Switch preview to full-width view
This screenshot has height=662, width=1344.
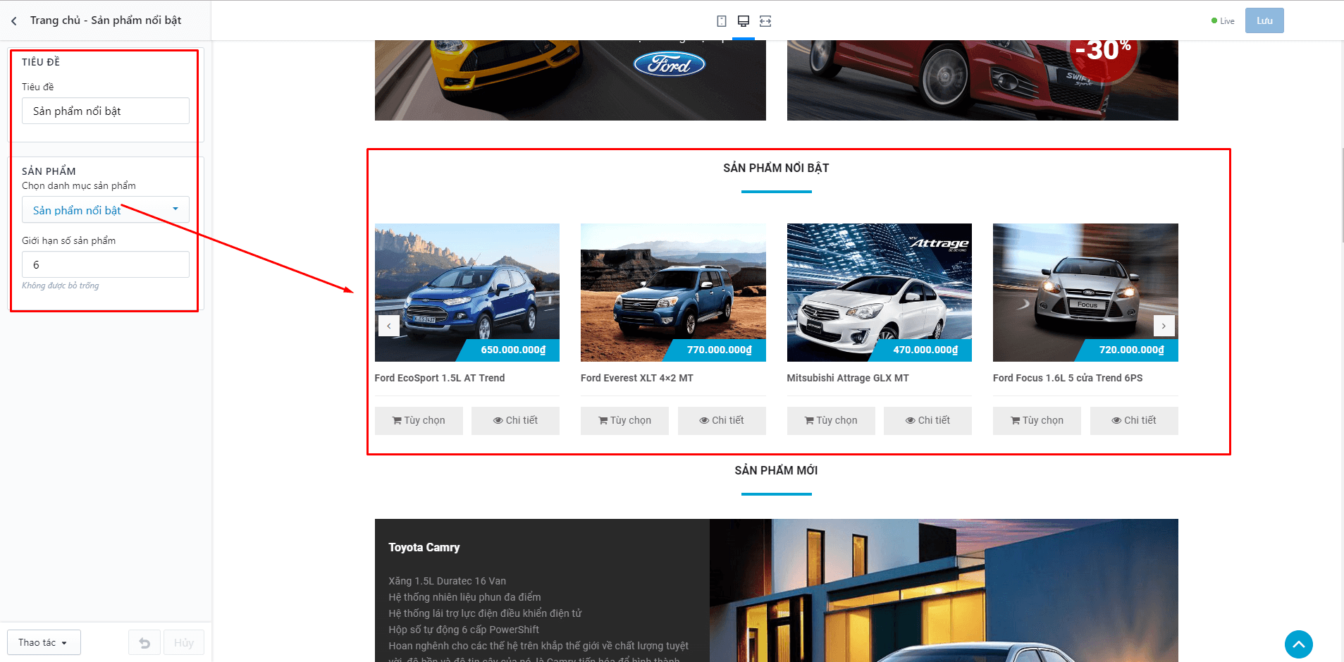(x=765, y=21)
